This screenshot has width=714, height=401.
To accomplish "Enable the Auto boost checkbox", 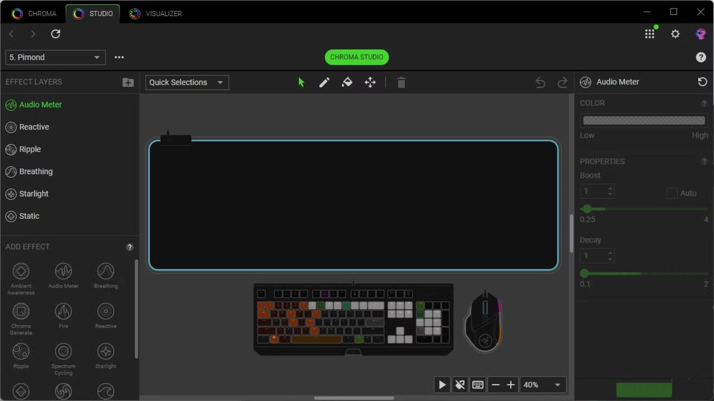I will tap(672, 193).
